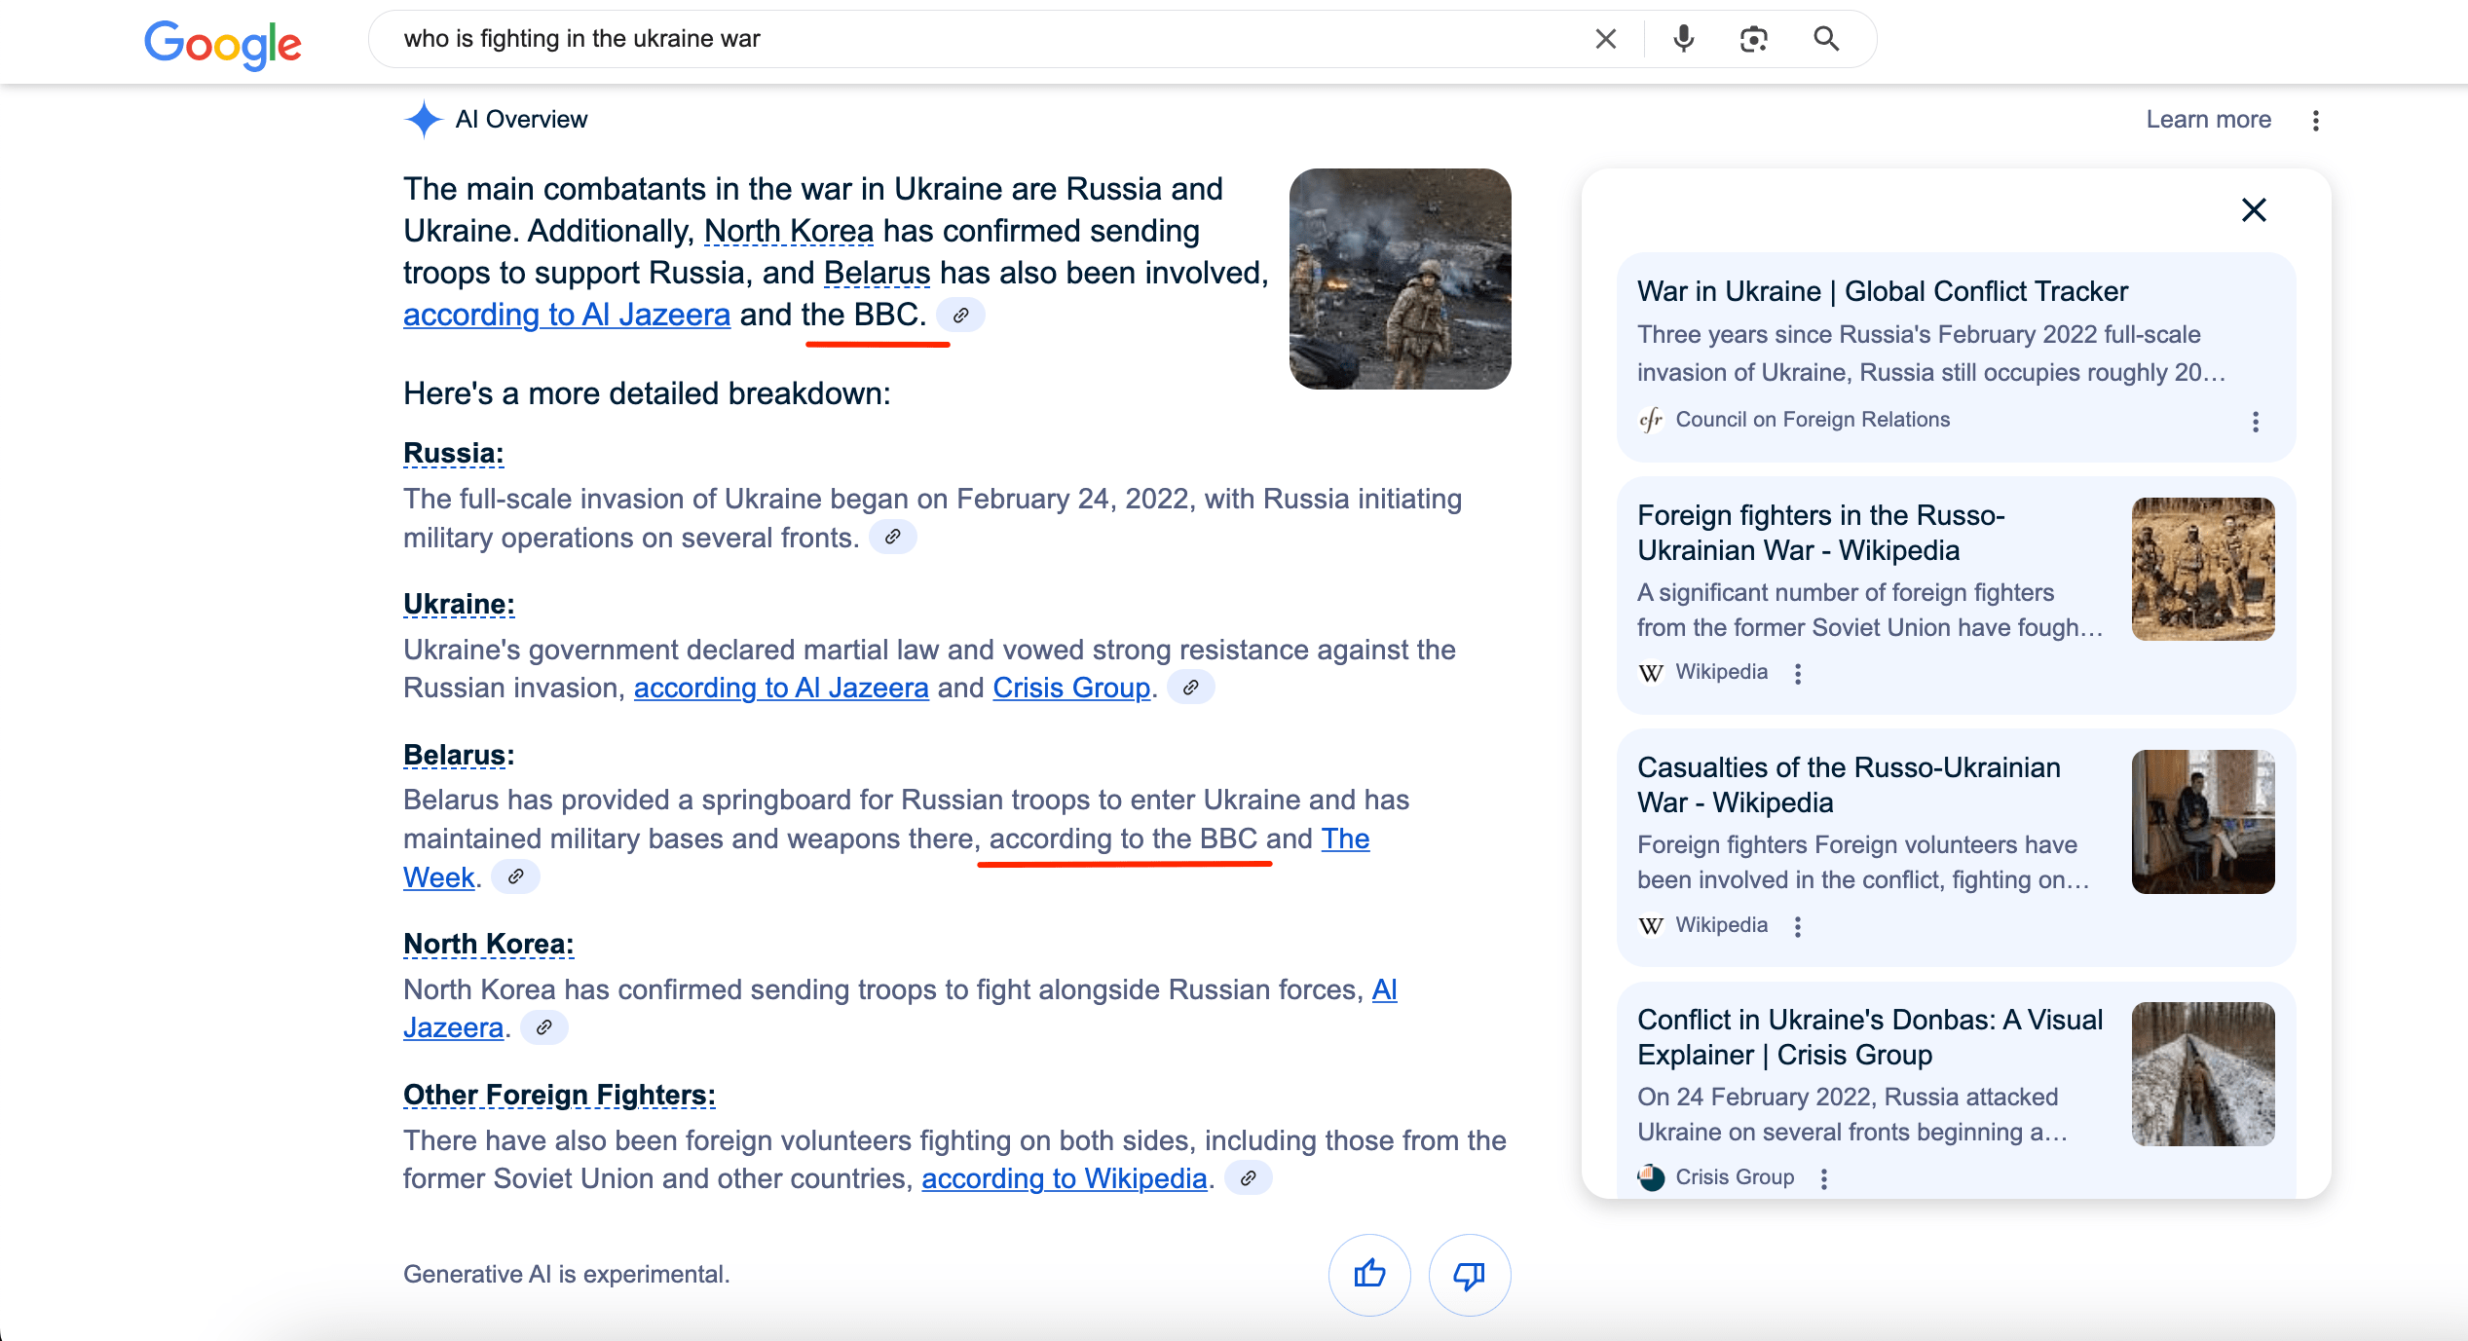The height and width of the screenshot is (1341, 2468).
Task: Open Google Lens image search icon
Action: click(x=1754, y=39)
